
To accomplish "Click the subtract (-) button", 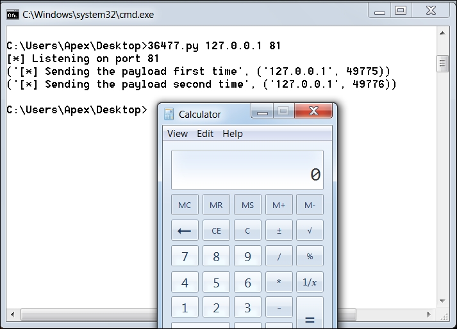I will 279,307.
